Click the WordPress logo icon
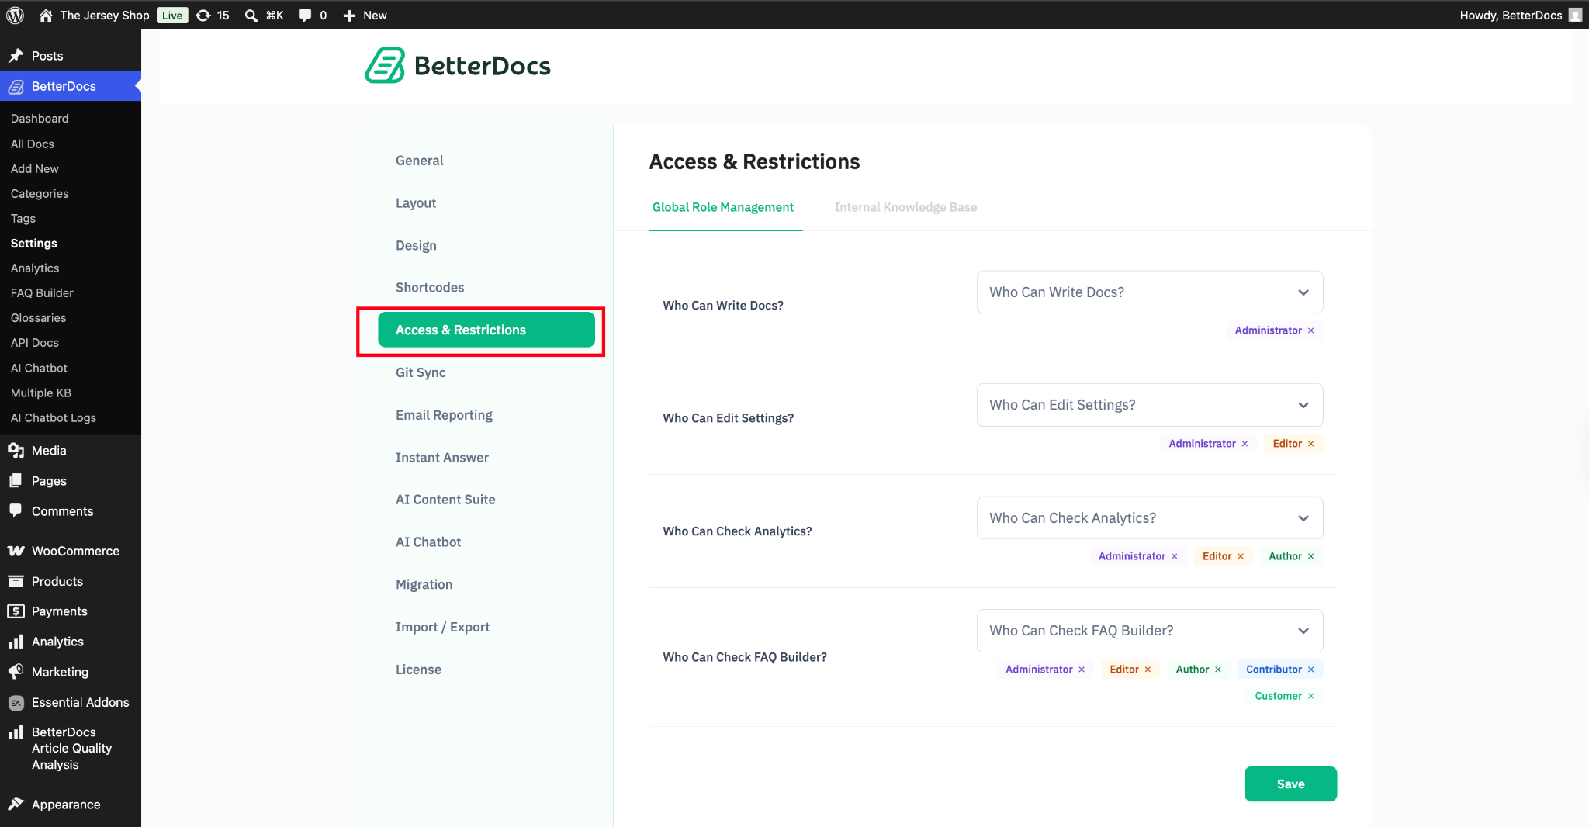Viewport: 1589px width, 827px height. pyautogui.click(x=15, y=15)
